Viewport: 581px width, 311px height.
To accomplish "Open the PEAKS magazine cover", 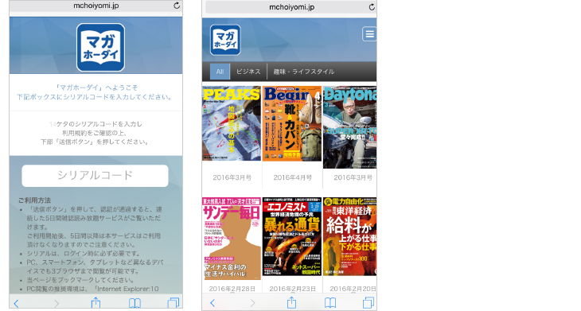I will (232, 123).
